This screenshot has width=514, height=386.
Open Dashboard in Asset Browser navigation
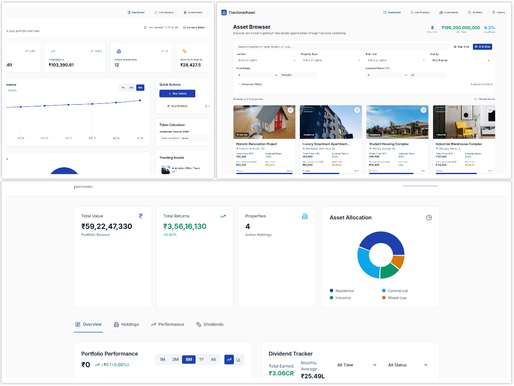click(392, 13)
